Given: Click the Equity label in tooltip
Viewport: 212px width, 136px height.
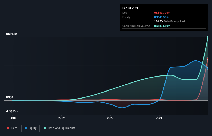Looking at the screenshot, I should (x=126, y=17).
